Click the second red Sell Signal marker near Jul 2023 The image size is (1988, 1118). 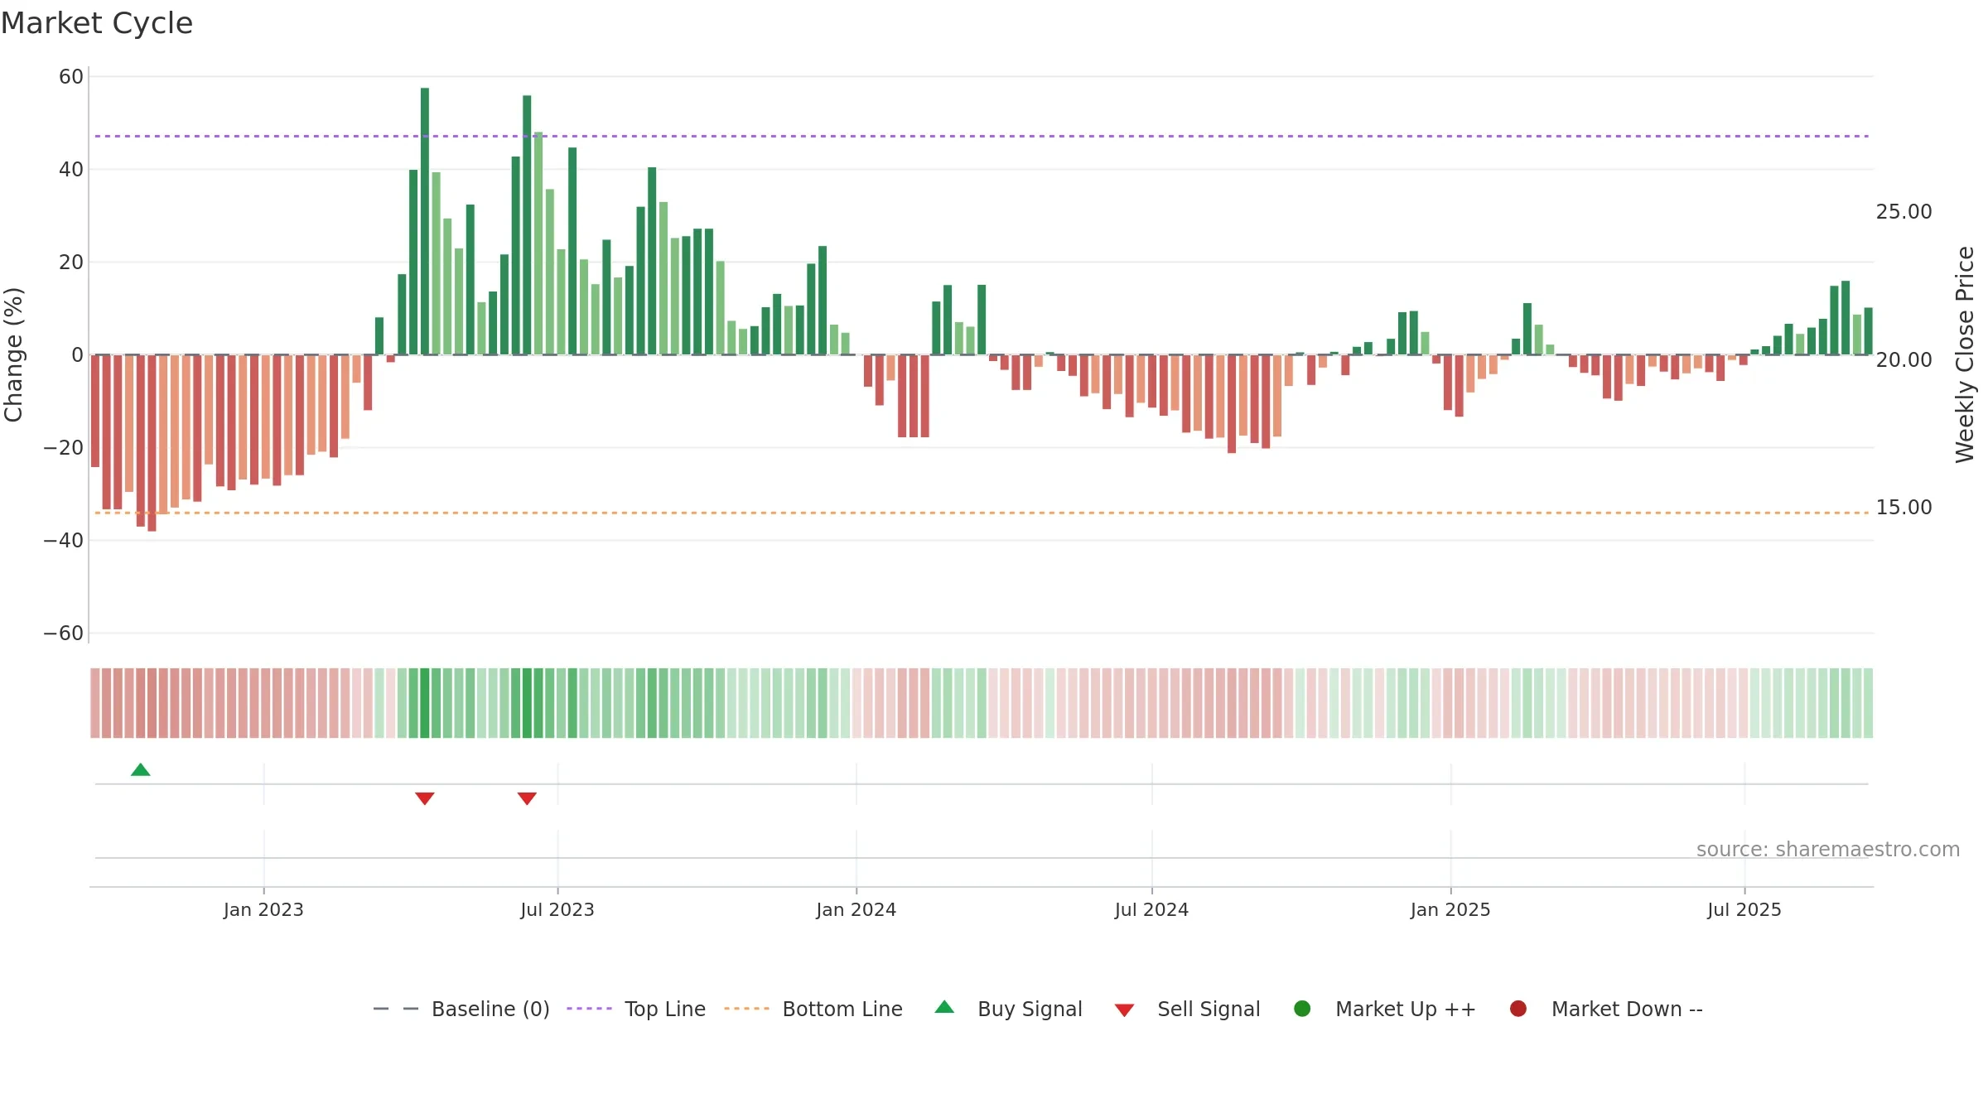527,798
